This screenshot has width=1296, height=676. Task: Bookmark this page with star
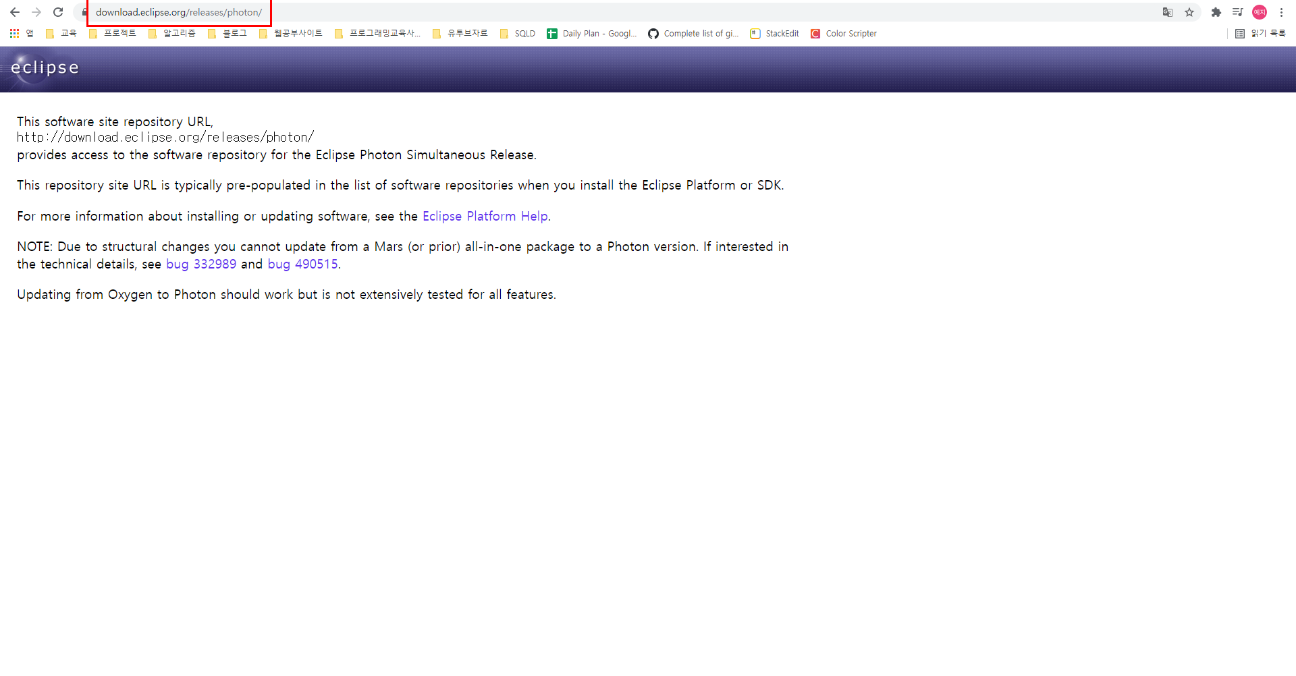click(1189, 12)
